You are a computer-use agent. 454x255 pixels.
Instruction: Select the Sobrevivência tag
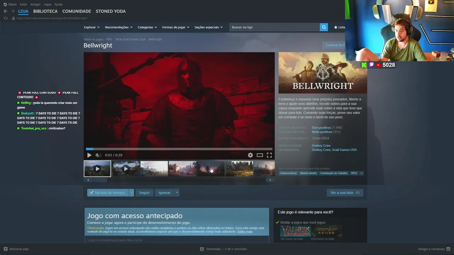(x=288, y=173)
